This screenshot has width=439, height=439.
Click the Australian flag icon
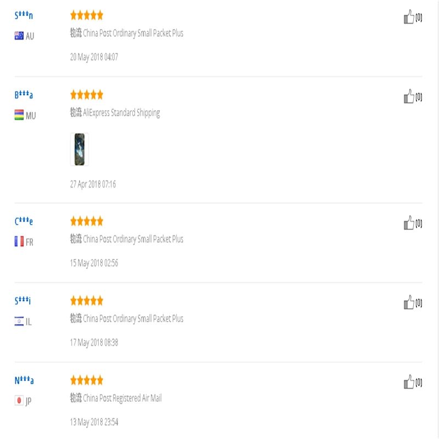(x=19, y=36)
